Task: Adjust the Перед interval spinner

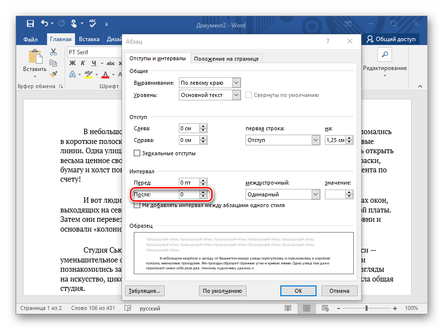Action: tap(203, 183)
